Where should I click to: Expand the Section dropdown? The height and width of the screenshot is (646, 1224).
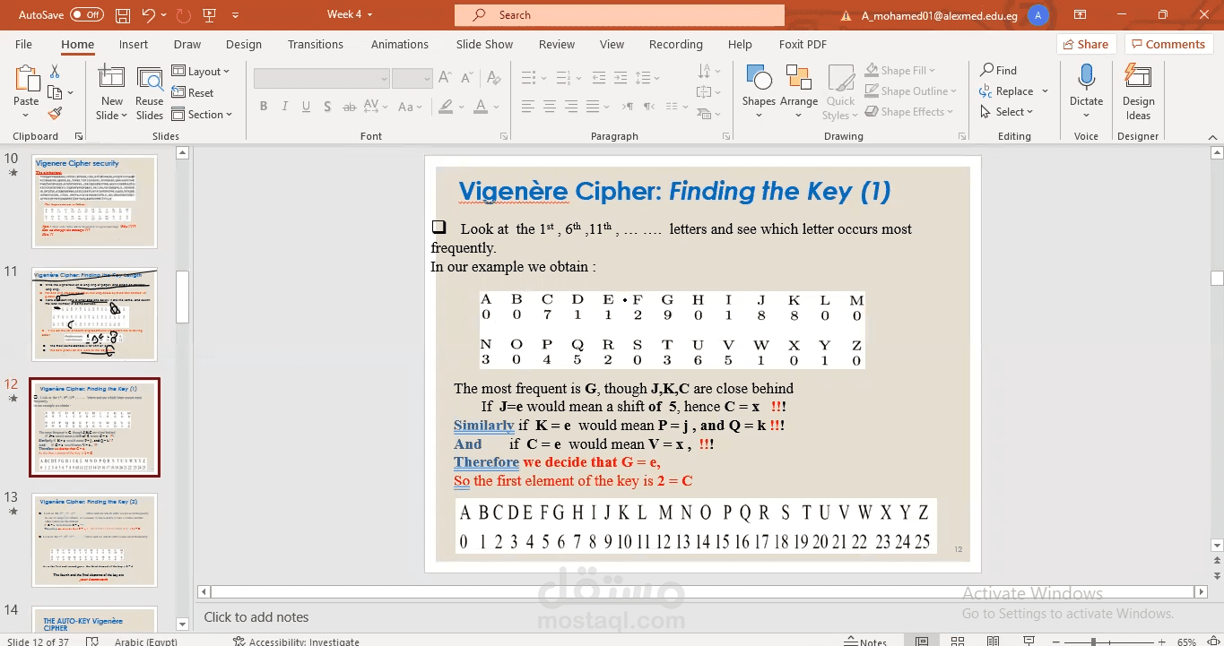[x=202, y=114]
